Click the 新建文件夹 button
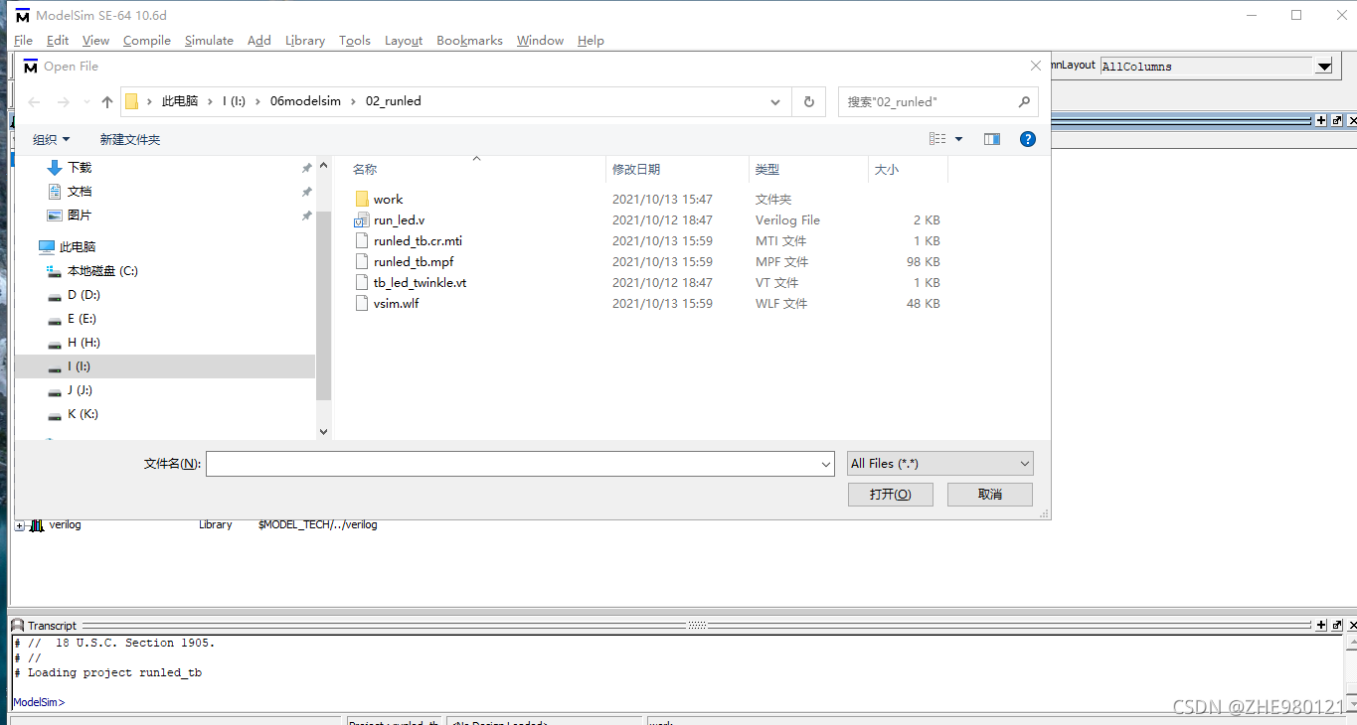Viewport: 1357px width, 725px height. click(x=130, y=140)
